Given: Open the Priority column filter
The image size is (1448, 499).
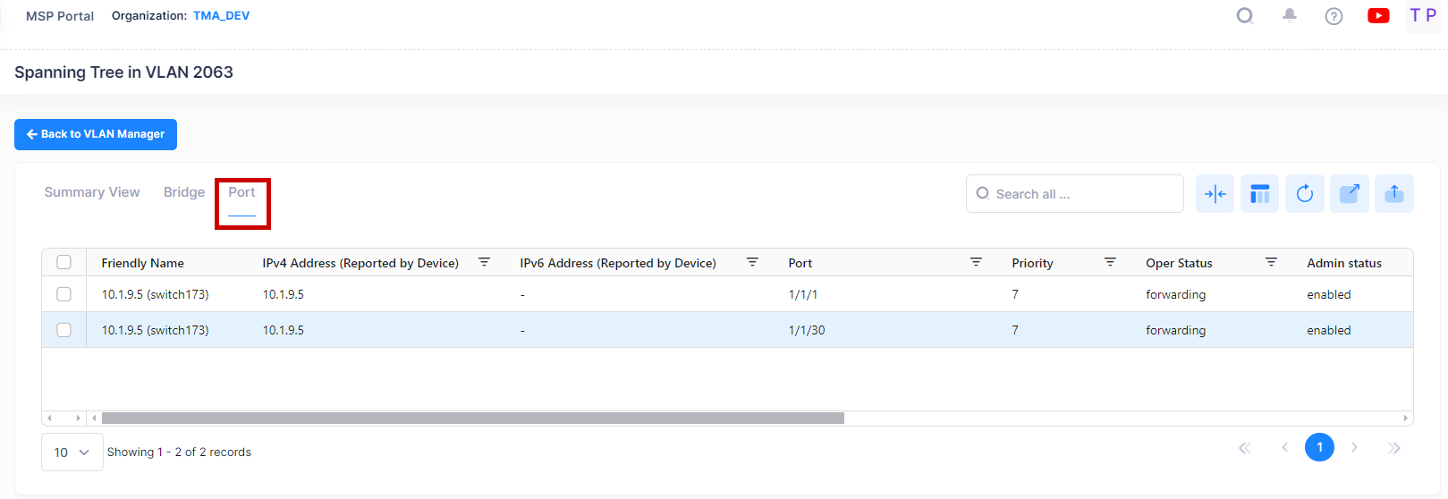Looking at the screenshot, I should (x=1110, y=262).
